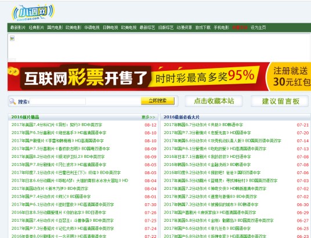Open 经典影片 in navigation bar

click(37, 28)
